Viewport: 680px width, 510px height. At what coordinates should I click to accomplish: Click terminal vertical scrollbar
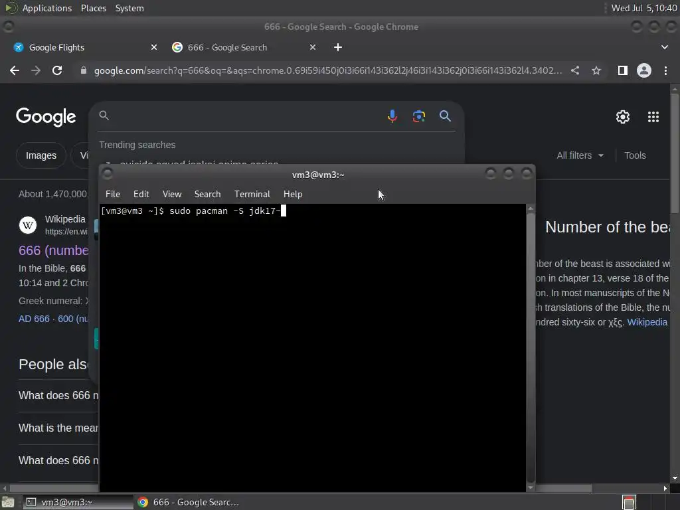click(x=531, y=347)
